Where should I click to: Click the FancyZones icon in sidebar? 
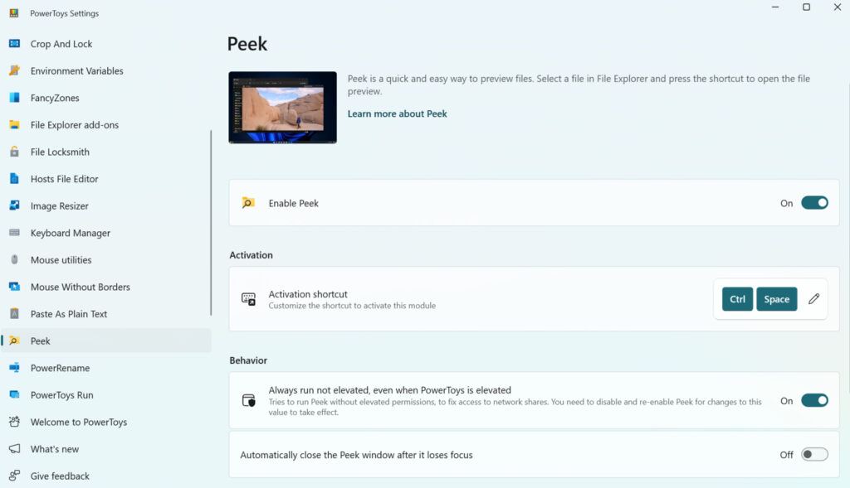tap(14, 98)
